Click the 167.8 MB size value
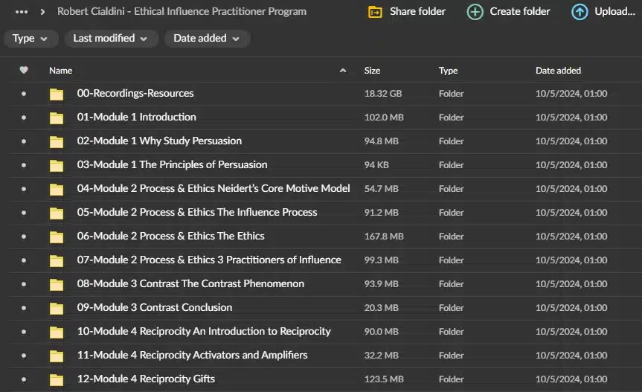The height and width of the screenshot is (392, 642). (x=384, y=237)
